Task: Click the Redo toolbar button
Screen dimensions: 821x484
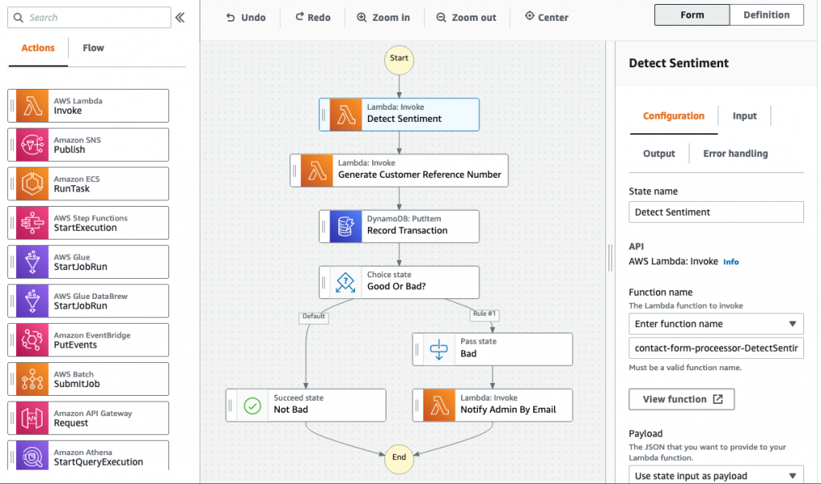Action: click(x=313, y=18)
